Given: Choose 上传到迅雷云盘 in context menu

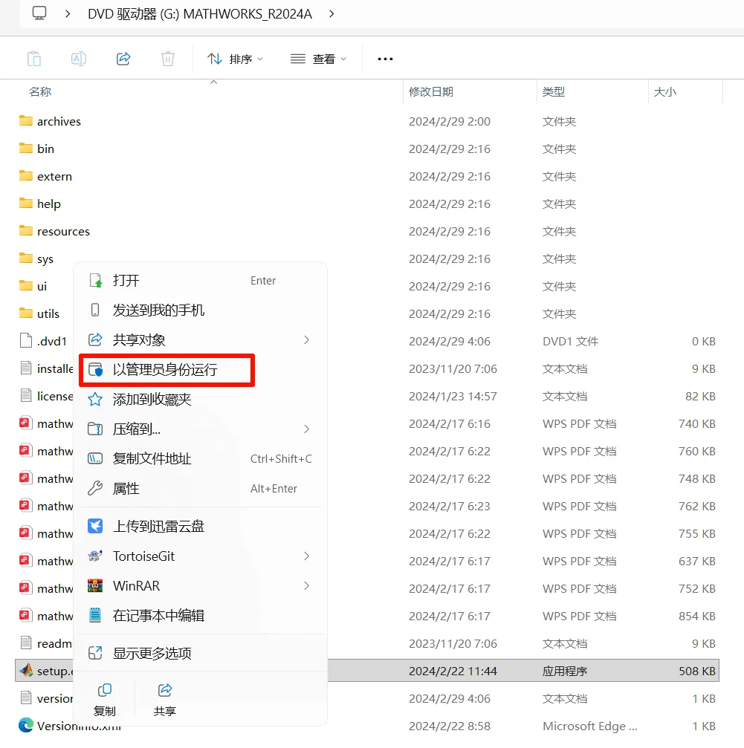Looking at the screenshot, I should pos(201,526).
